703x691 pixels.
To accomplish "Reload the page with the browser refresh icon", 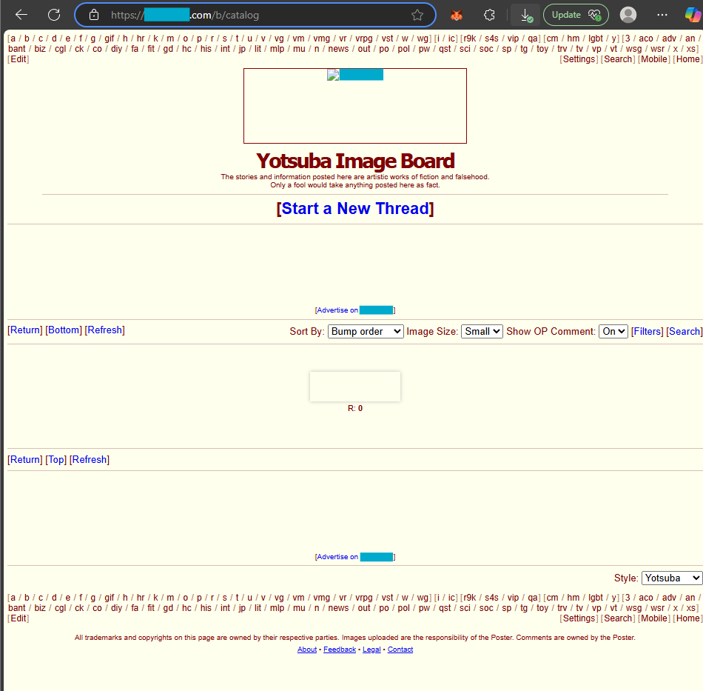I will (x=54, y=15).
